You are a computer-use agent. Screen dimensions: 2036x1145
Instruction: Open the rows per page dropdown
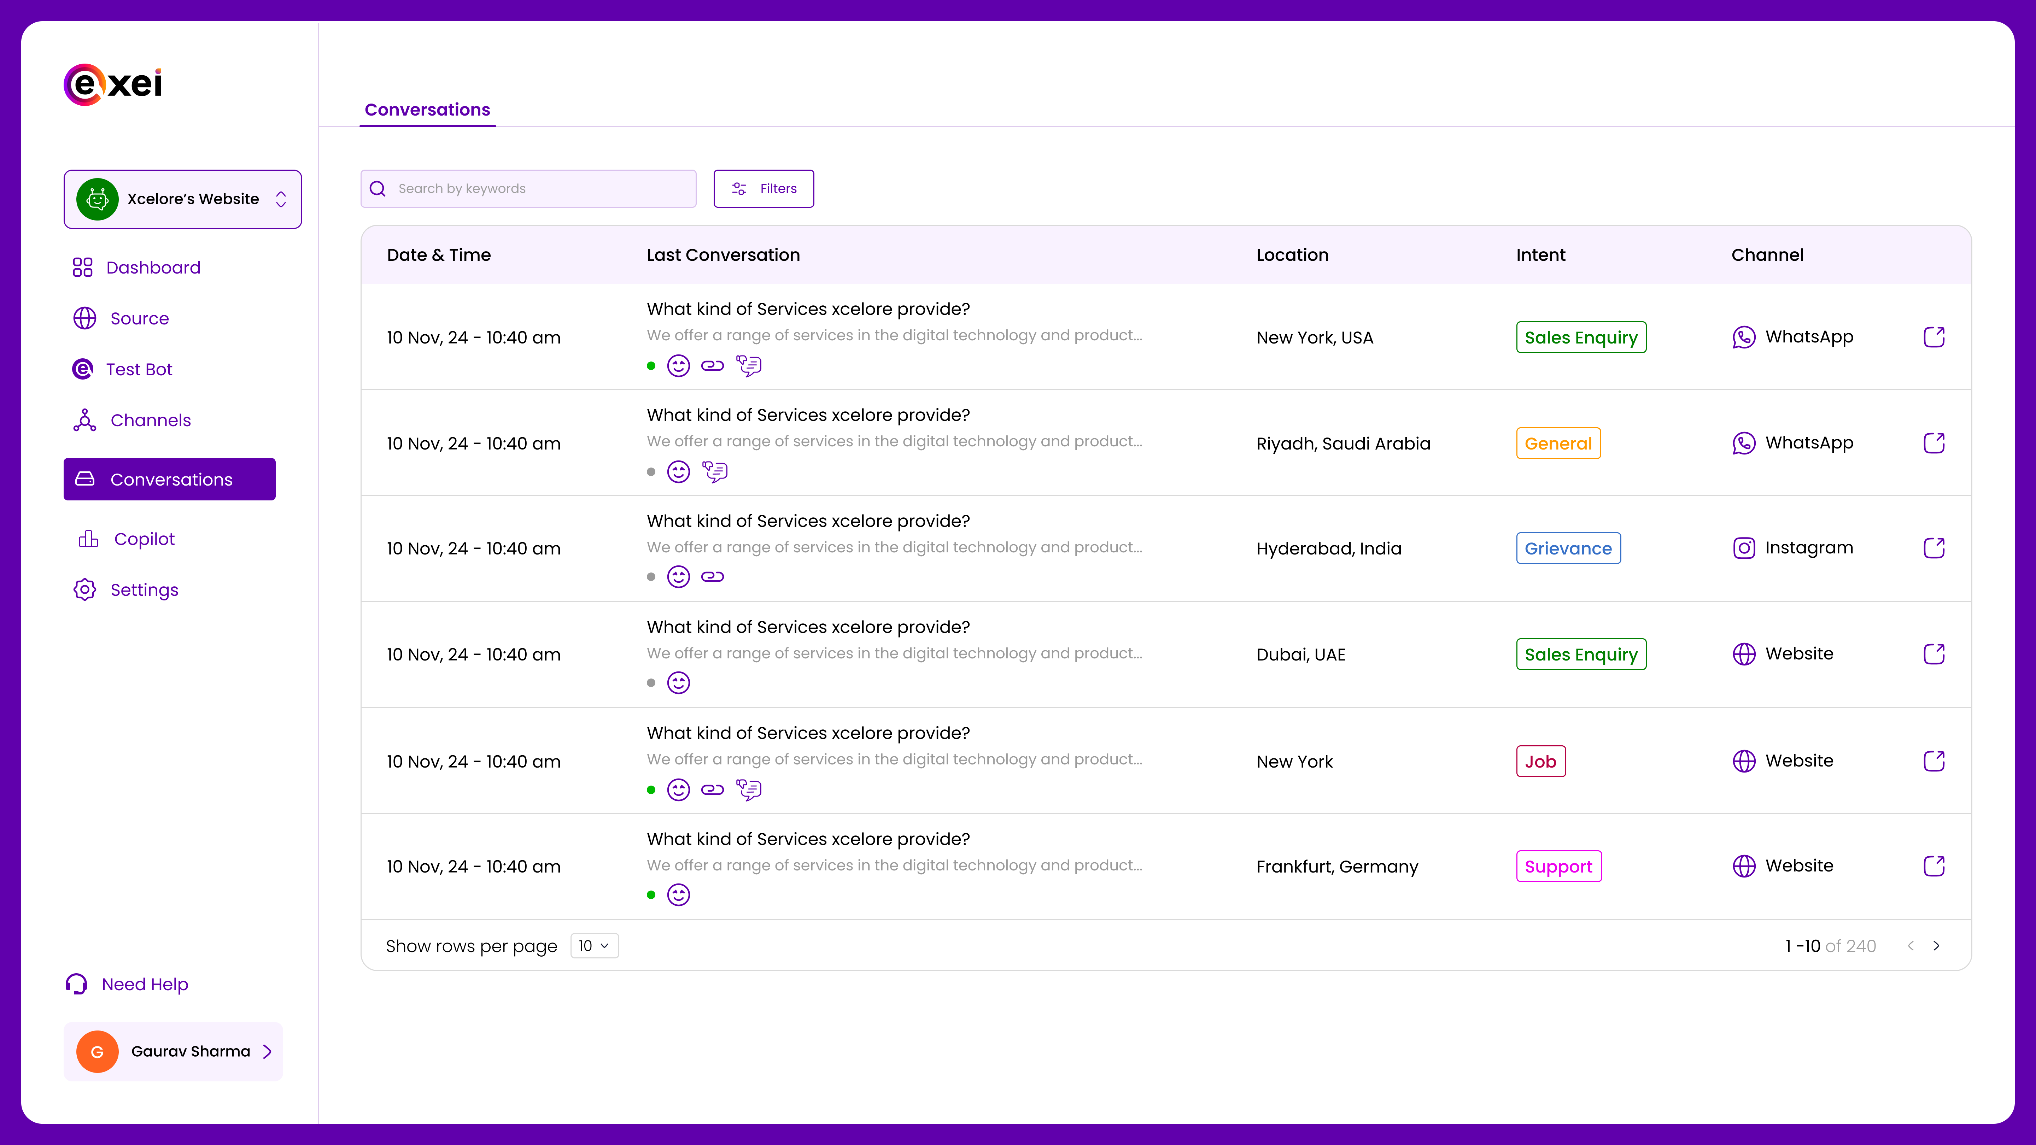point(594,946)
